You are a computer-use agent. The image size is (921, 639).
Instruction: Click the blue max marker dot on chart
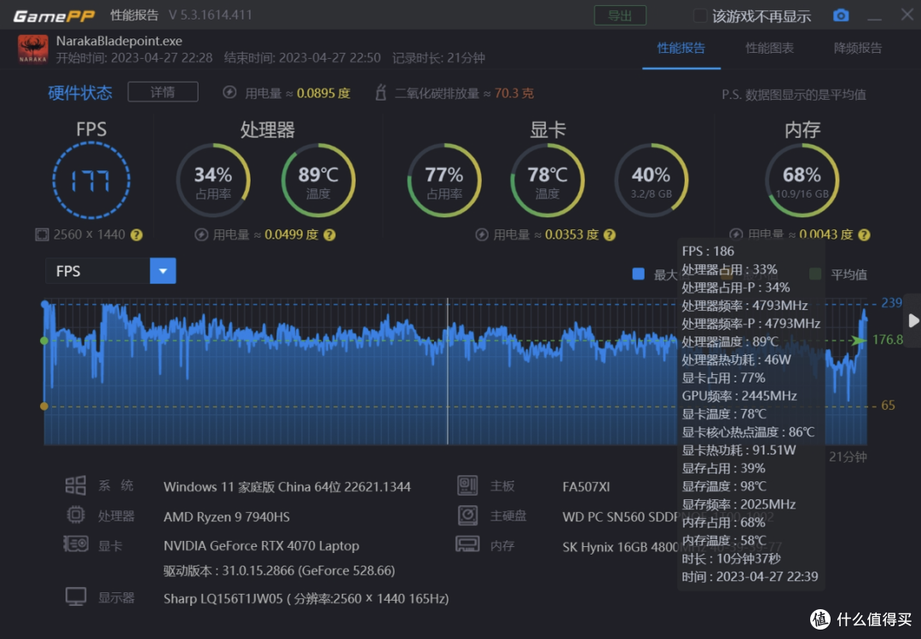pyautogui.click(x=44, y=304)
